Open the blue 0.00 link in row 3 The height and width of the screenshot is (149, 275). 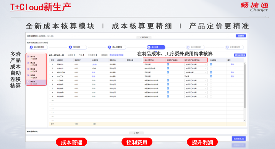[x=94, y=72]
